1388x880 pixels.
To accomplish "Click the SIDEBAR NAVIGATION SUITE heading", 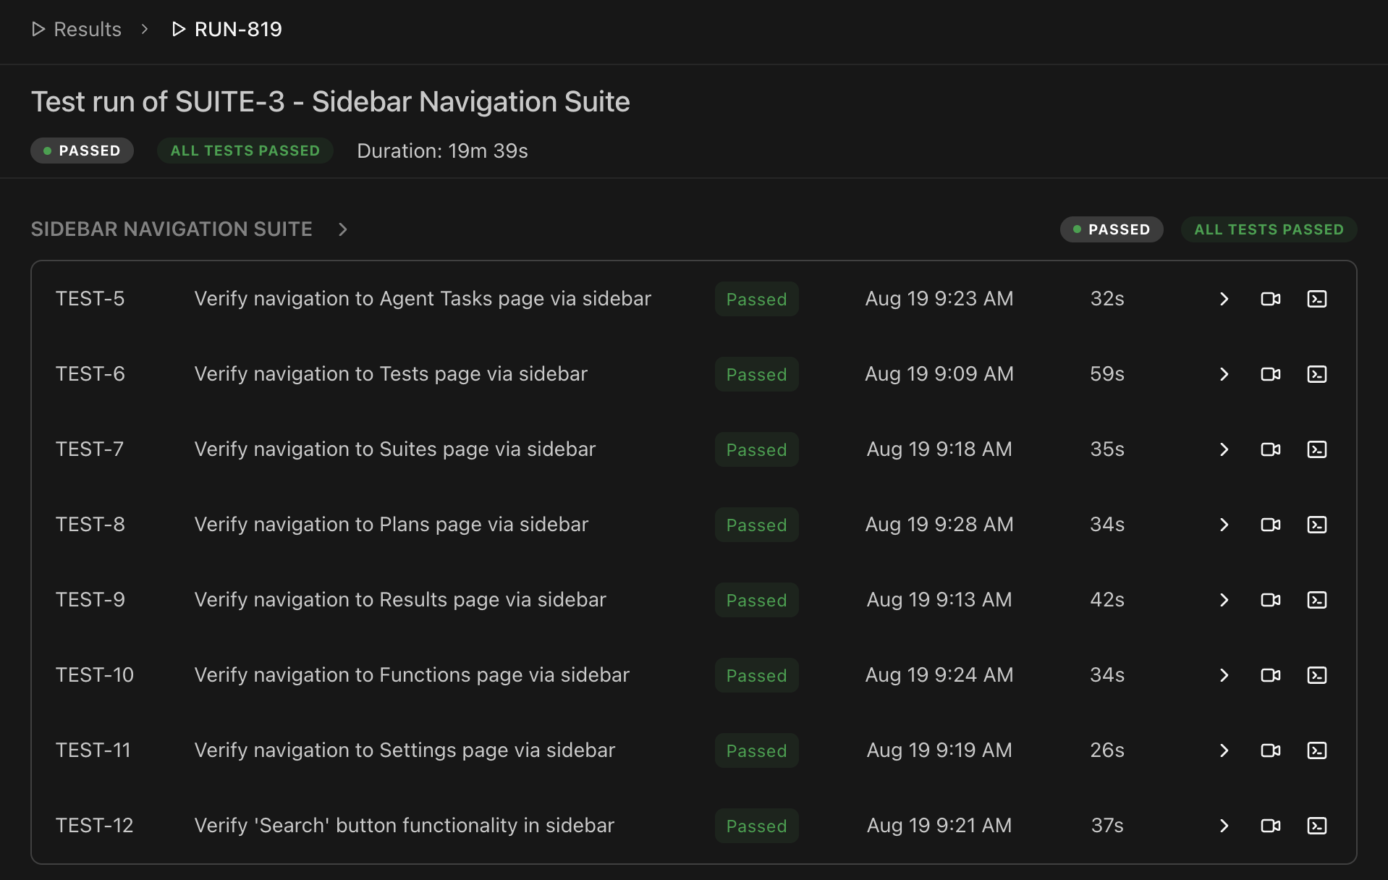I will (x=172, y=229).
